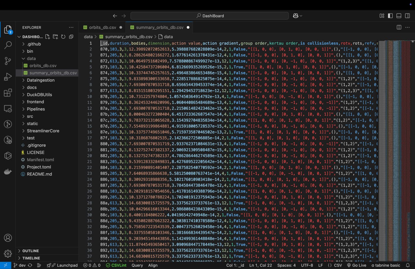This screenshot has width=415, height=269.
Task: Select the summary_orbits_db.csv tab
Action: click(160, 28)
